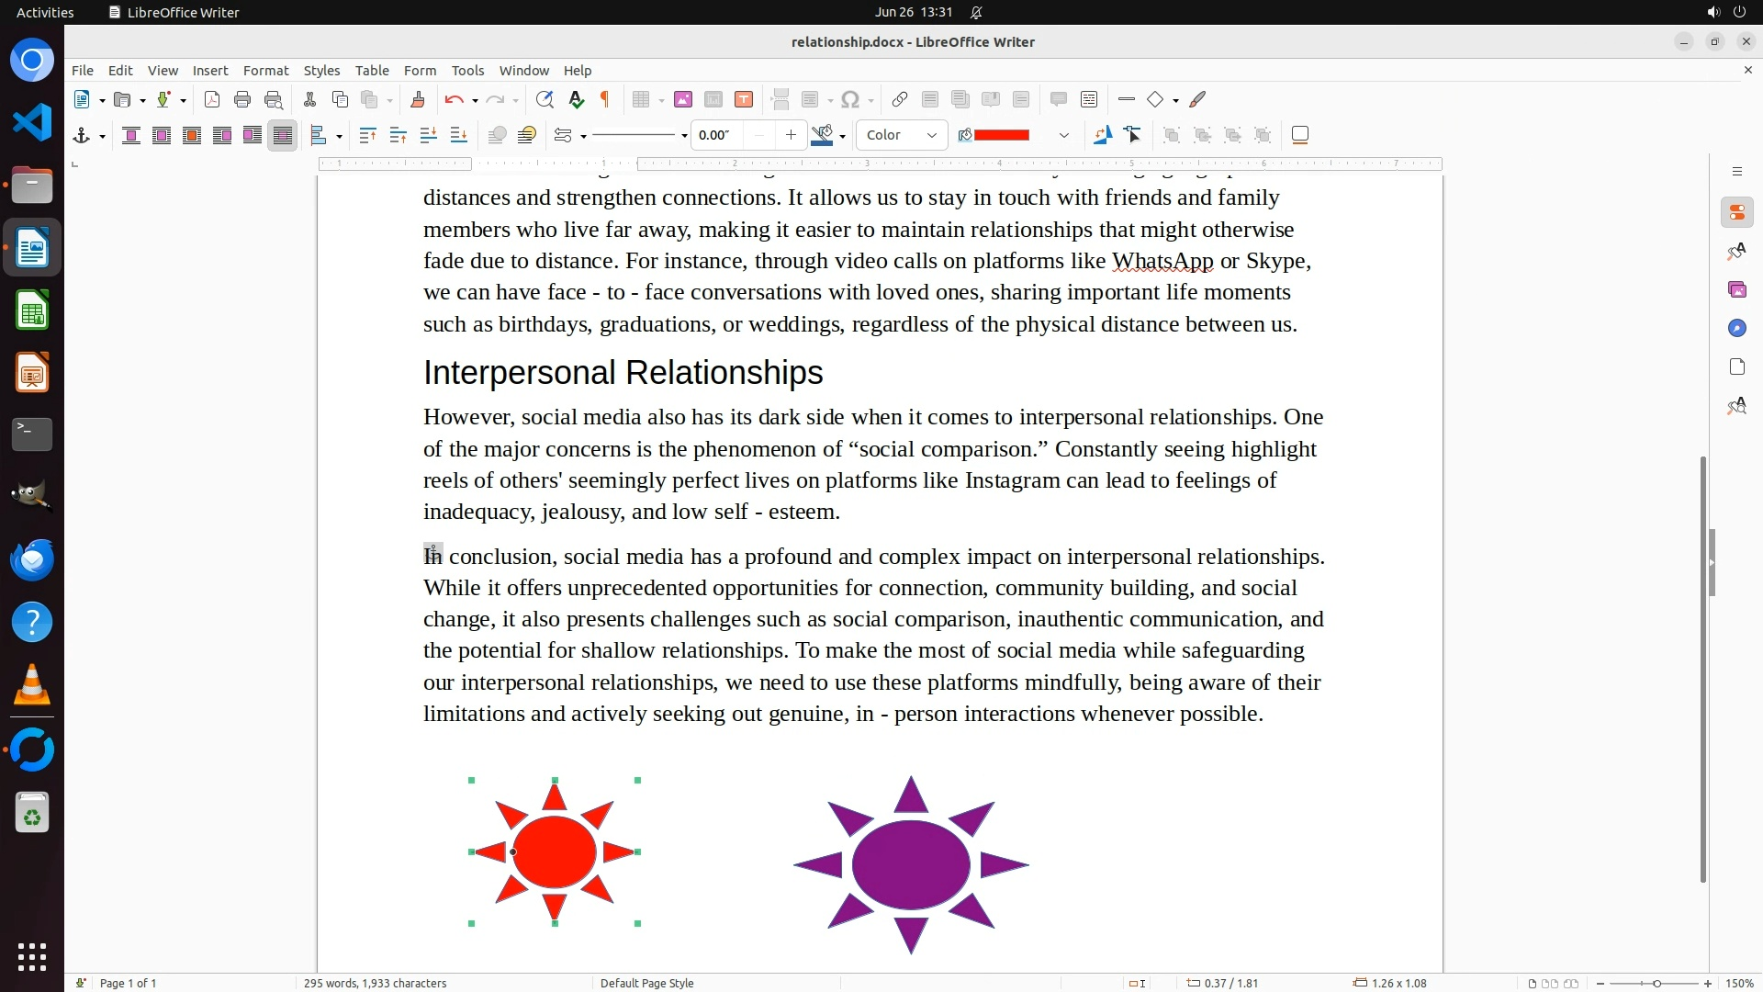Click the red fill color swatch
The height and width of the screenshot is (992, 1763).
coord(1001,135)
